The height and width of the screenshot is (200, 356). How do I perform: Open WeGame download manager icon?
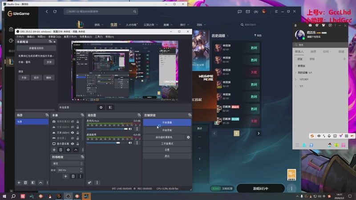coord(256,12)
